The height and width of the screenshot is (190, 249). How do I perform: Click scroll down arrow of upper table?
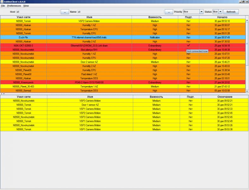coord(247,91)
